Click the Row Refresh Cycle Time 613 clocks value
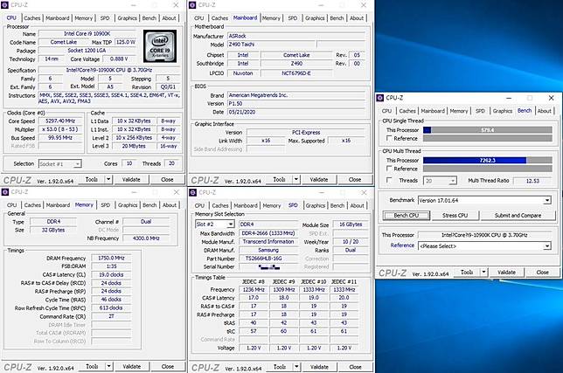563x373 pixels. coord(111,308)
